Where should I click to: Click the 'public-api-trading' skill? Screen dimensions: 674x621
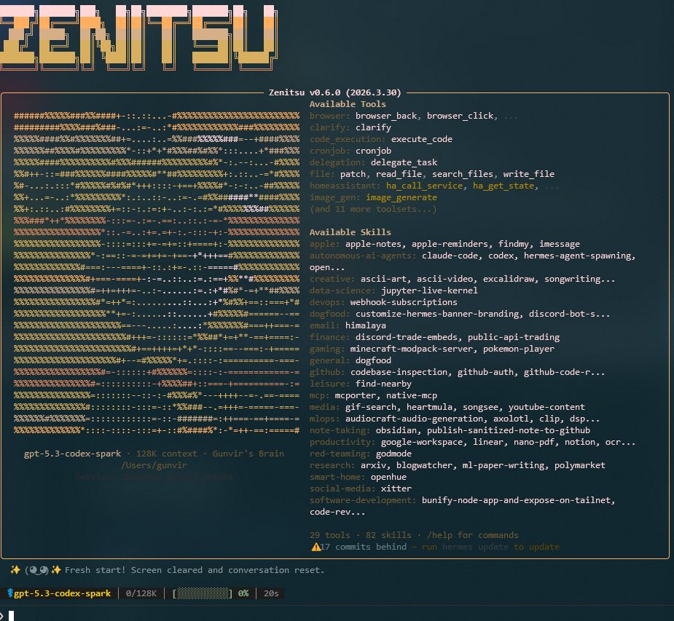tap(513, 336)
